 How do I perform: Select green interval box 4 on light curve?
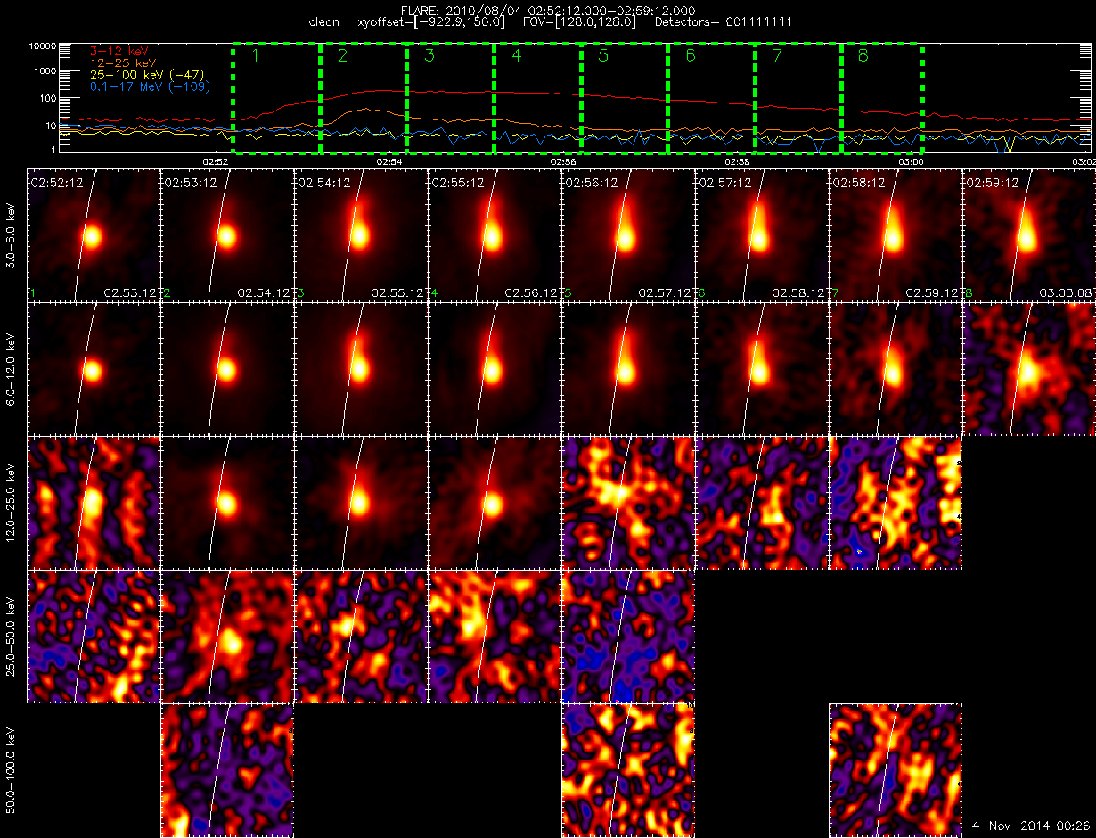[x=538, y=98]
